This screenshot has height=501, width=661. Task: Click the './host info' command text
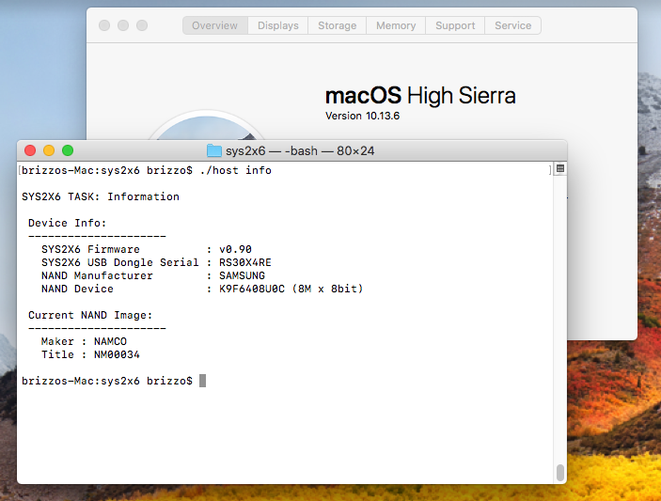pos(236,170)
